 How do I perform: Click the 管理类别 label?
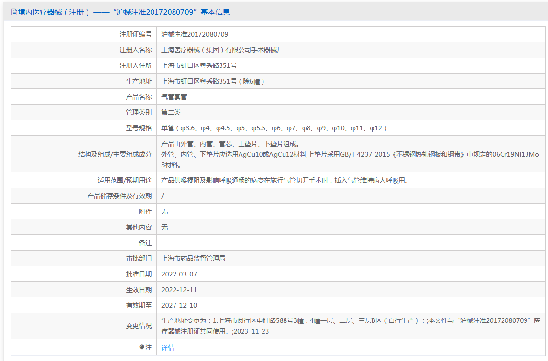139,112
